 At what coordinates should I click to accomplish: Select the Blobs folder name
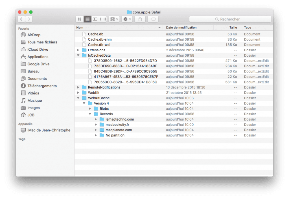coord(104,109)
